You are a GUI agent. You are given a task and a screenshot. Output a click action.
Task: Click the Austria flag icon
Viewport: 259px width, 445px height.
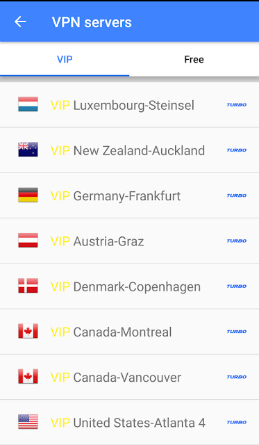[28, 241]
